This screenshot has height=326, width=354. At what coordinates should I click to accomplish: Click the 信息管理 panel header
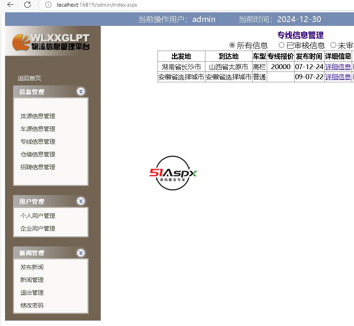click(x=51, y=92)
